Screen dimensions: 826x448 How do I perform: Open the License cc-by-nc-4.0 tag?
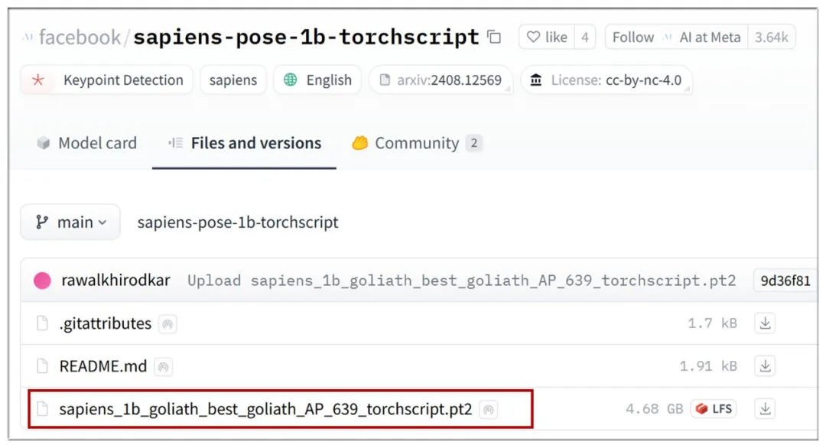(606, 80)
